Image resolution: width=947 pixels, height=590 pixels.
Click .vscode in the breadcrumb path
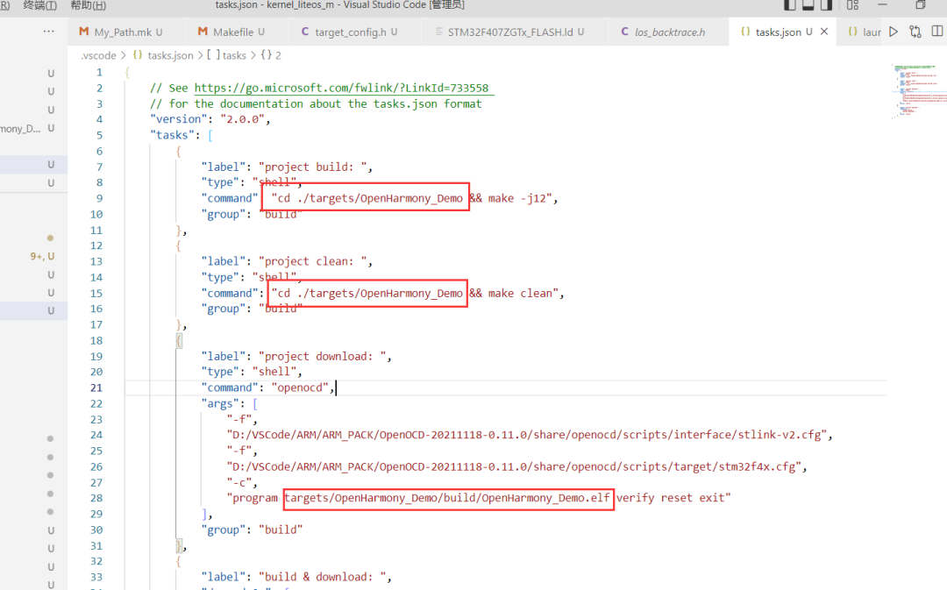coord(98,55)
